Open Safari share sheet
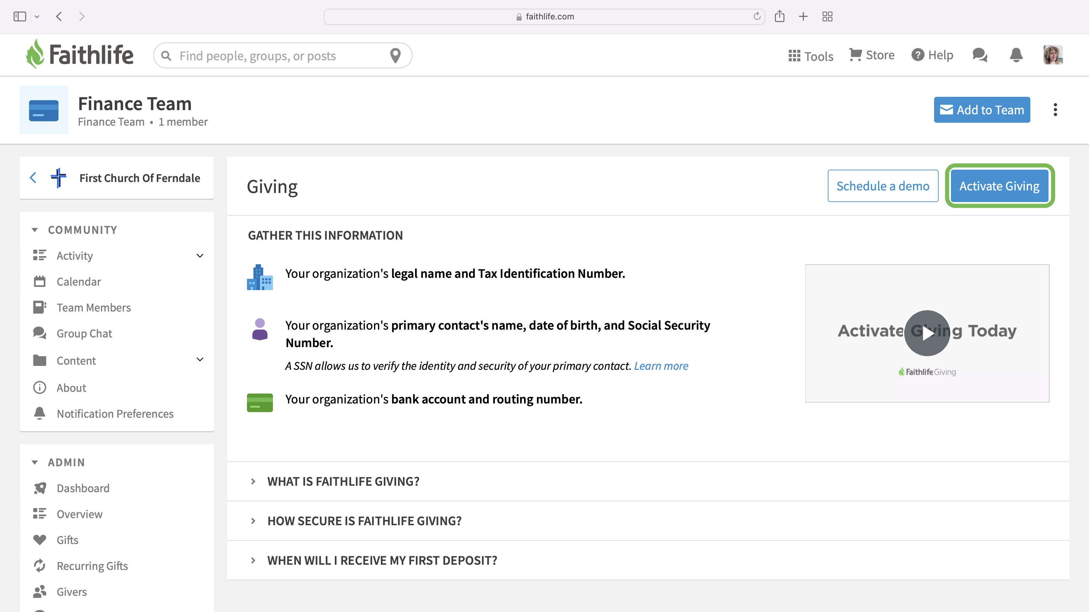 779,17
